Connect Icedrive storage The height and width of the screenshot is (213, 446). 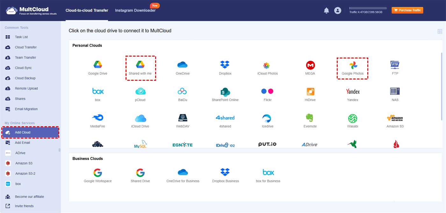(268, 121)
